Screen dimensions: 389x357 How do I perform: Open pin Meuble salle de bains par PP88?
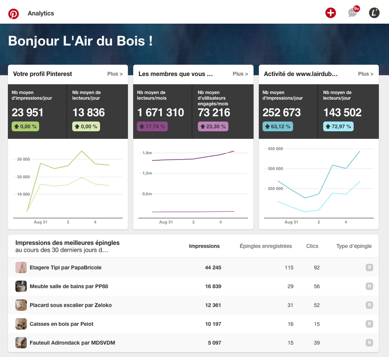click(69, 286)
